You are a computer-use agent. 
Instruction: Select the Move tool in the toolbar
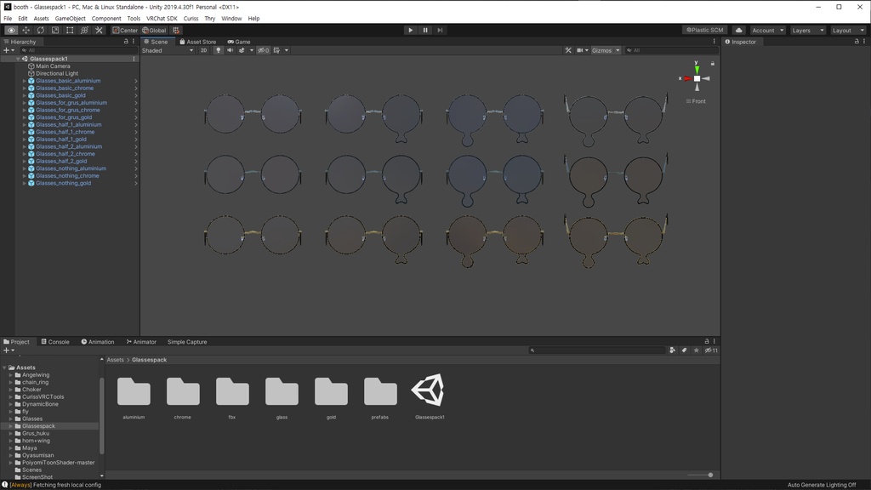(25, 30)
